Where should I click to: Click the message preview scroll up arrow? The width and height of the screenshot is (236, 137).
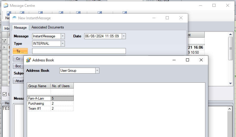(229, 109)
